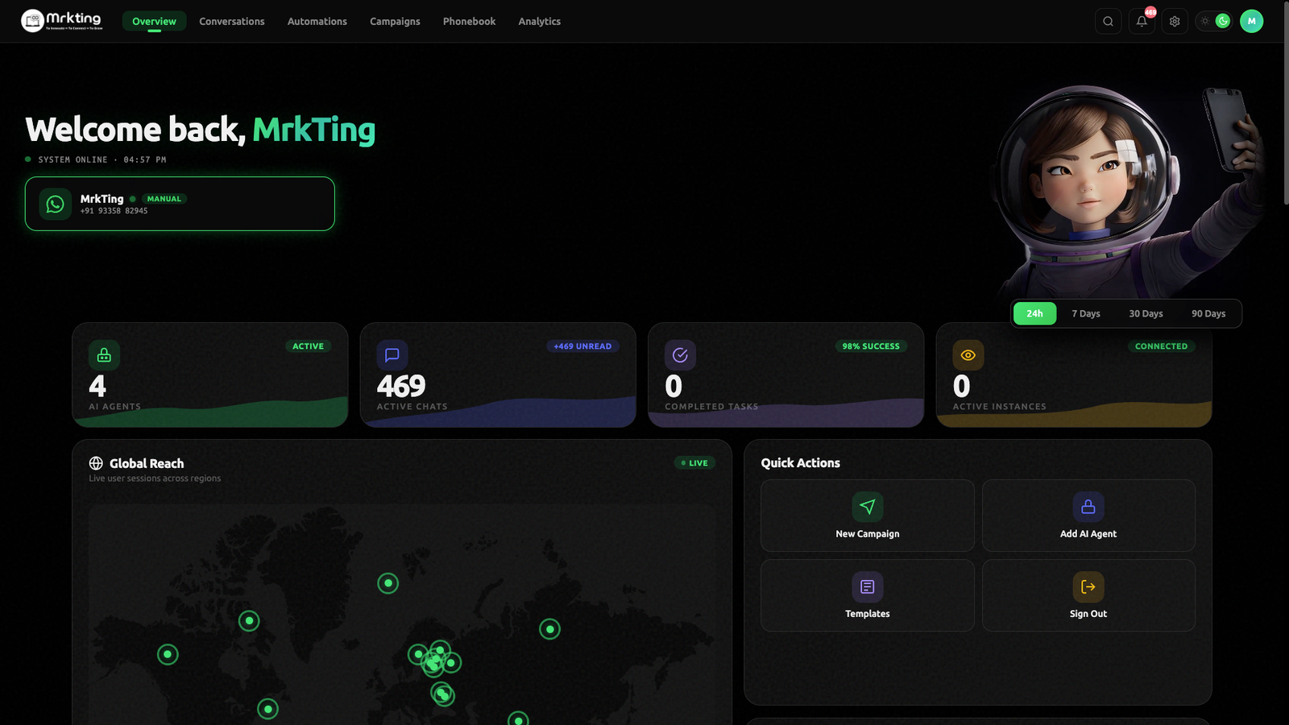Open the search icon in the header

(x=1108, y=22)
